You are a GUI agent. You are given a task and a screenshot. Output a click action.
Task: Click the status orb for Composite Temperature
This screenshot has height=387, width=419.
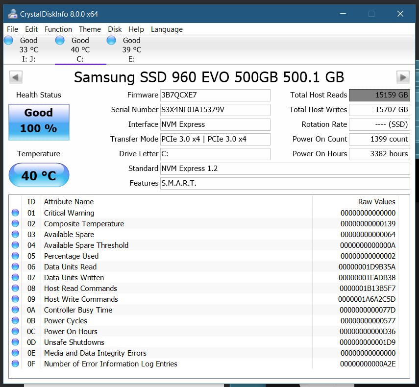pos(15,223)
